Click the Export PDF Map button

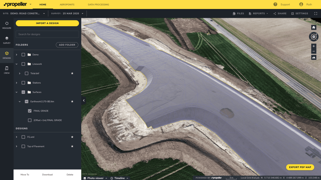coord(300,167)
